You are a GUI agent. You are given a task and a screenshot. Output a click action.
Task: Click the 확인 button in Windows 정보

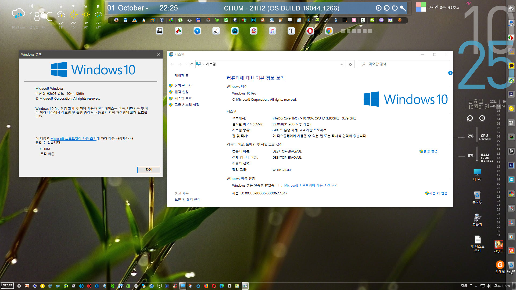pyautogui.click(x=148, y=170)
